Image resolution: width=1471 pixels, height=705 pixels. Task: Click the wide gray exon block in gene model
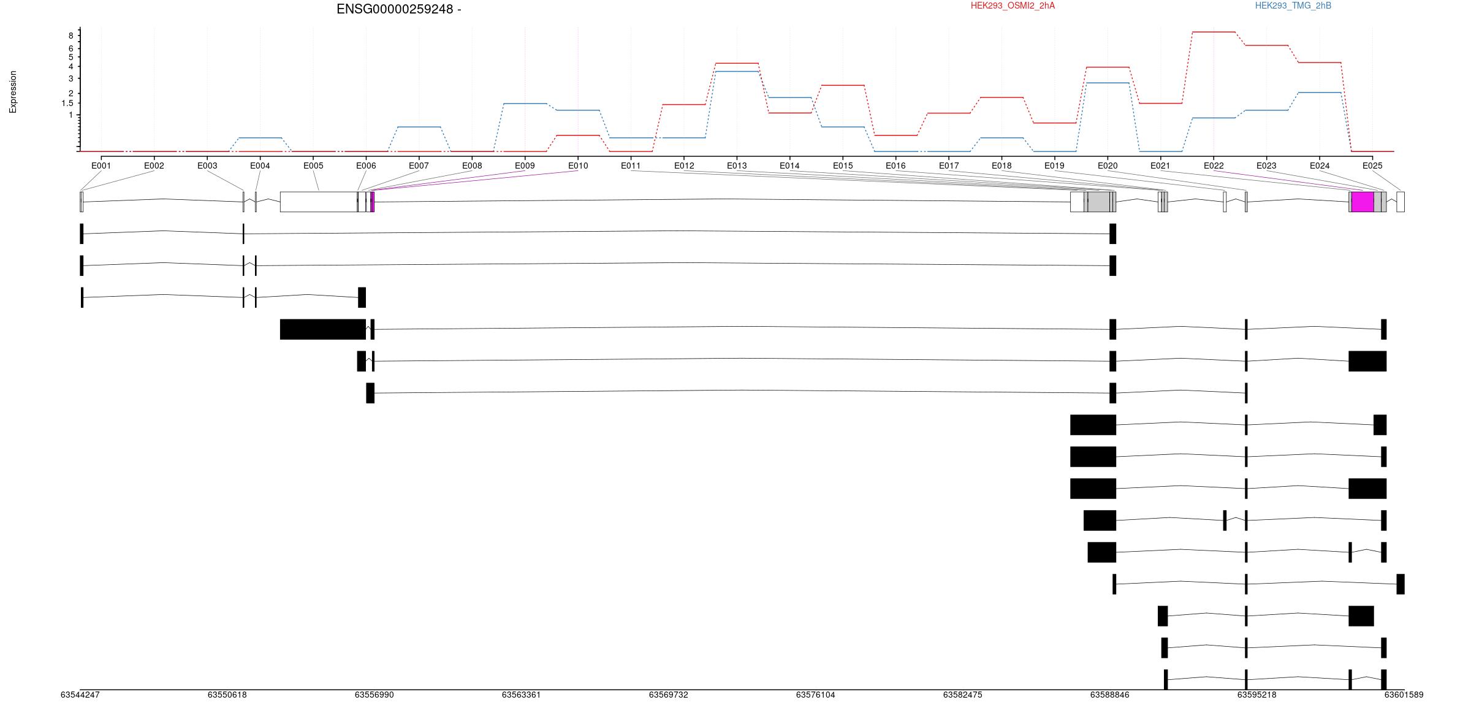pyautogui.click(x=1098, y=202)
